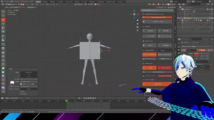Screen dimensions: 214x120
Task: Toggle the camera view icon
Action: 137,27
